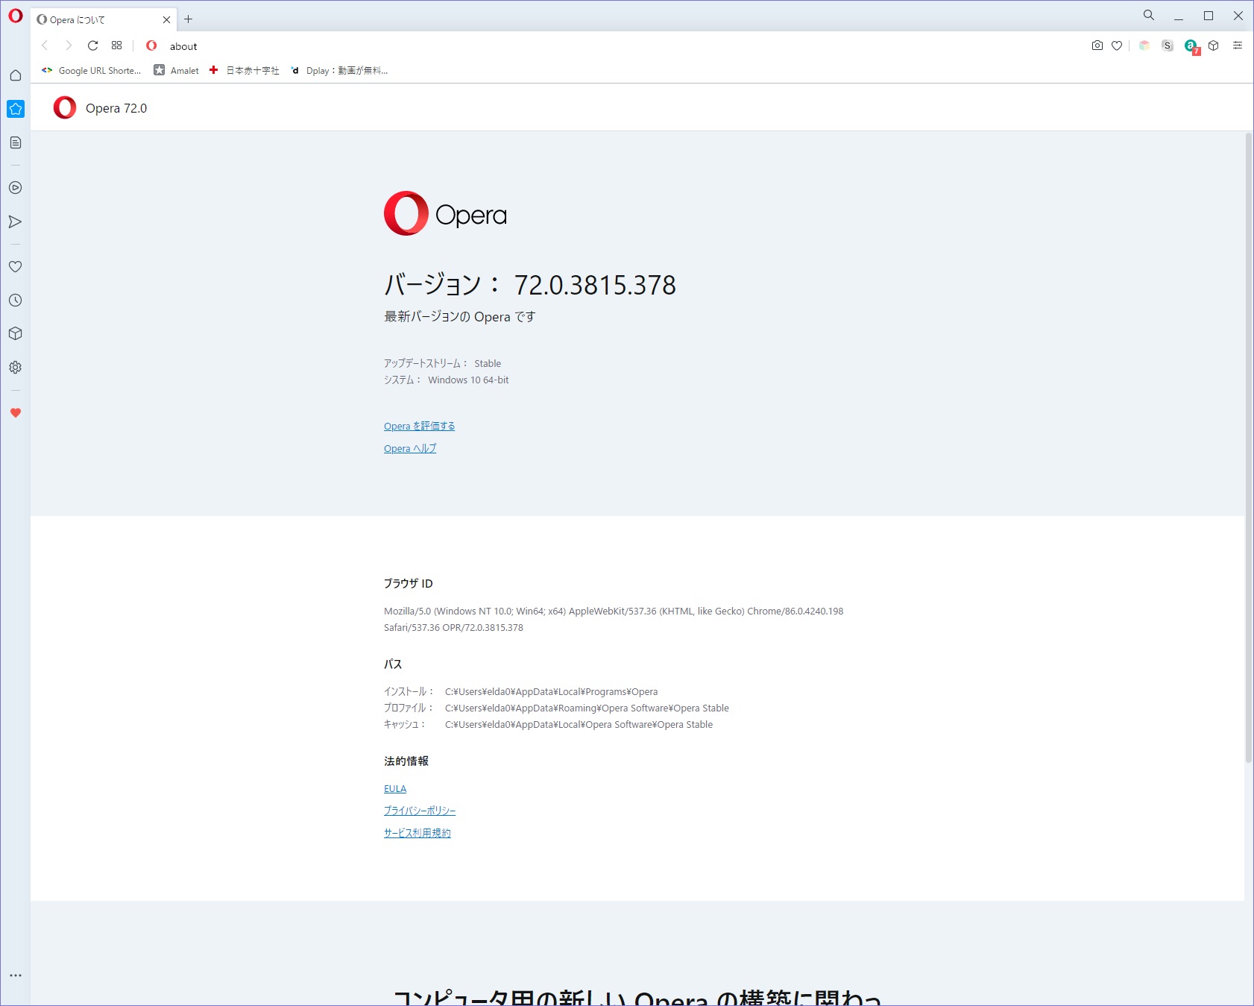Click the large Opera logo on page
The height and width of the screenshot is (1006, 1254).
pos(445,213)
